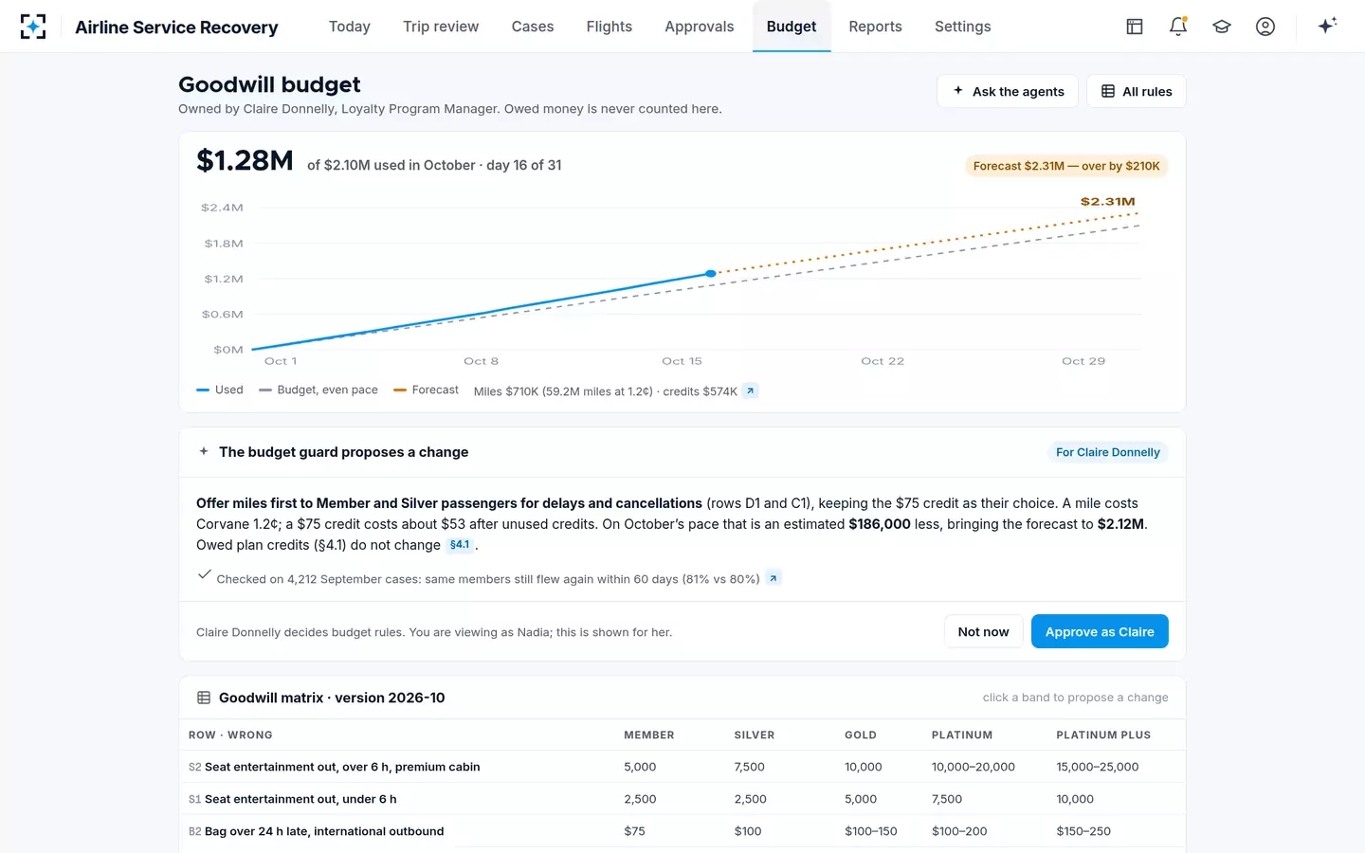Open the graduation cap learning icon
This screenshot has height=853, width=1365.
click(1222, 27)
